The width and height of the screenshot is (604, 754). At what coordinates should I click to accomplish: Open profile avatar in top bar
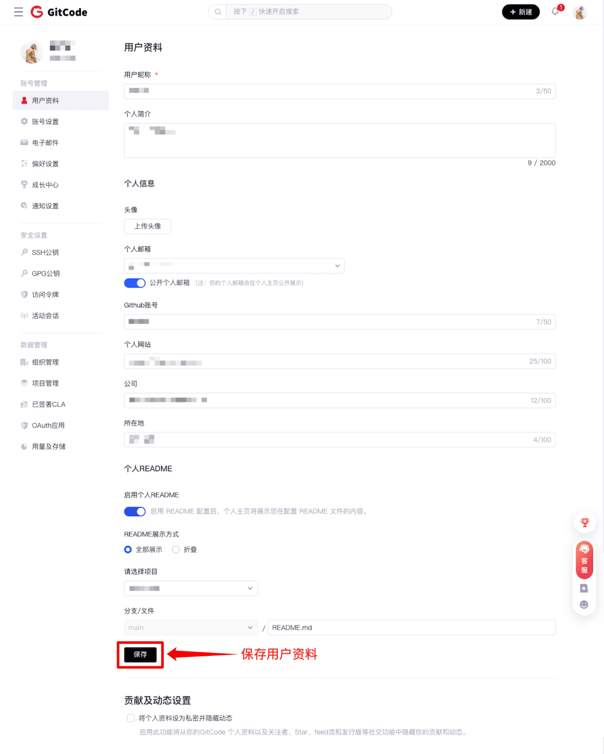580,12
